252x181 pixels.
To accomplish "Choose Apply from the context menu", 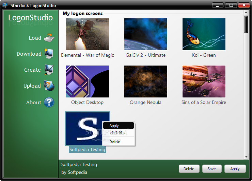I will (119, 126).
